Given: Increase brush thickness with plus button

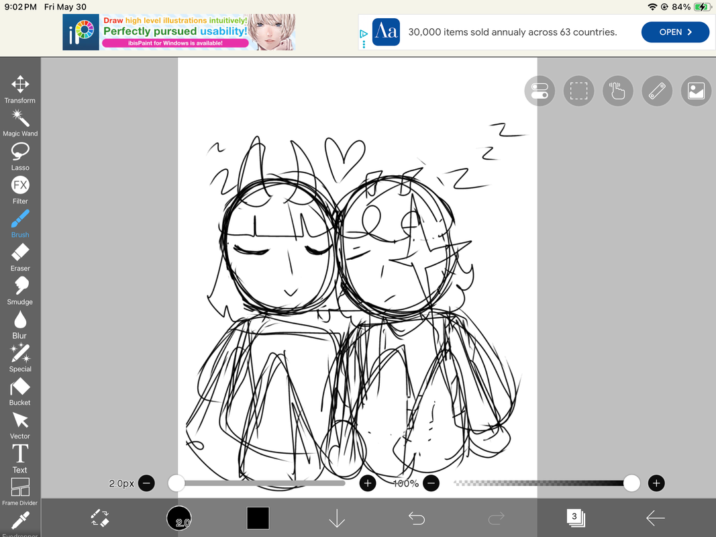Looking at the screenshot, I should coord(368,483).
